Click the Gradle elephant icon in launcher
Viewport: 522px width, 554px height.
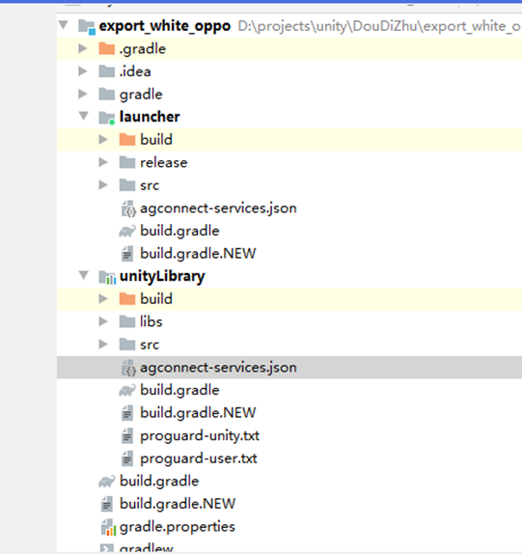127,231
